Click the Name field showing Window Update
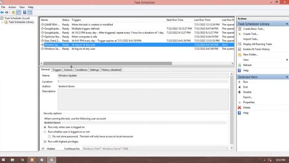This screenshot has height=163, width=289. pos(143,76)
